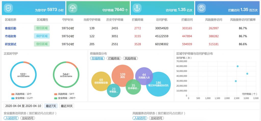Click the 122个 protected area donut chart
This screenshot has height=121, width=261.
[x=23, y=75]
